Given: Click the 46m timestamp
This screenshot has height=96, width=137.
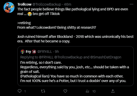Looking at the screenshot, I should coord(67,4).
